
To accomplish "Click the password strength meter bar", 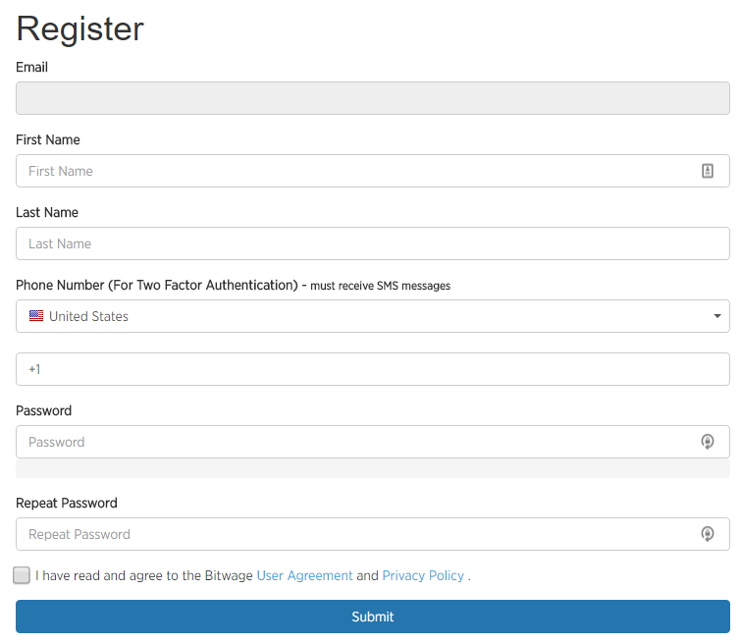I will [372, 468].
